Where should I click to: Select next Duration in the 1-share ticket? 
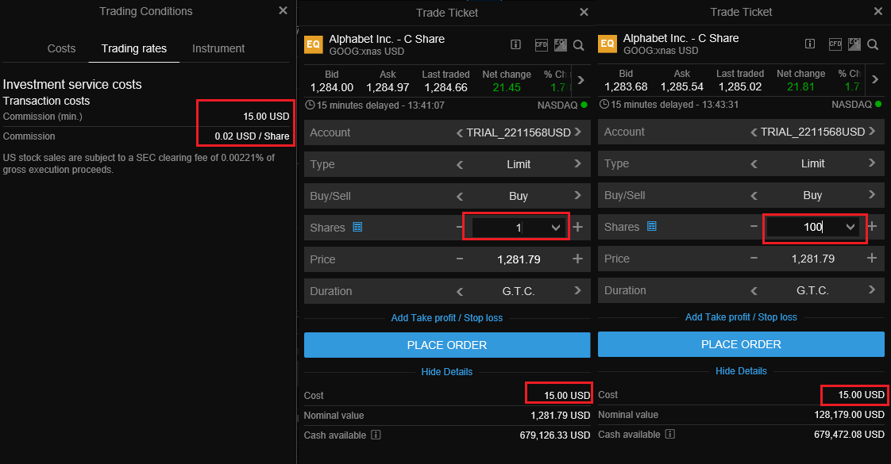578,290
